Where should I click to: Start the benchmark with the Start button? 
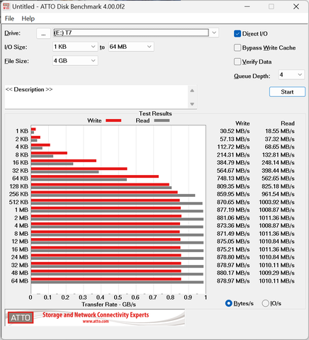(x=287, y=92)
